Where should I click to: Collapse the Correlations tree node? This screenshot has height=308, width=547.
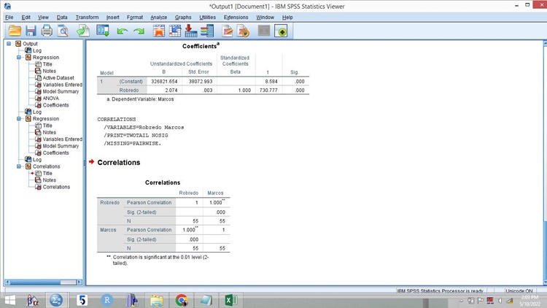(x=18, y=166)
